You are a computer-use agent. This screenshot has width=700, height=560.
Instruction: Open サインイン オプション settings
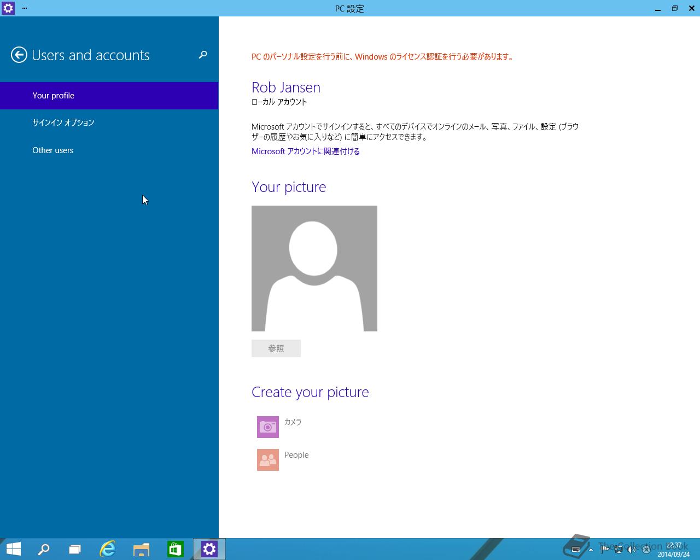coord(109,122)
